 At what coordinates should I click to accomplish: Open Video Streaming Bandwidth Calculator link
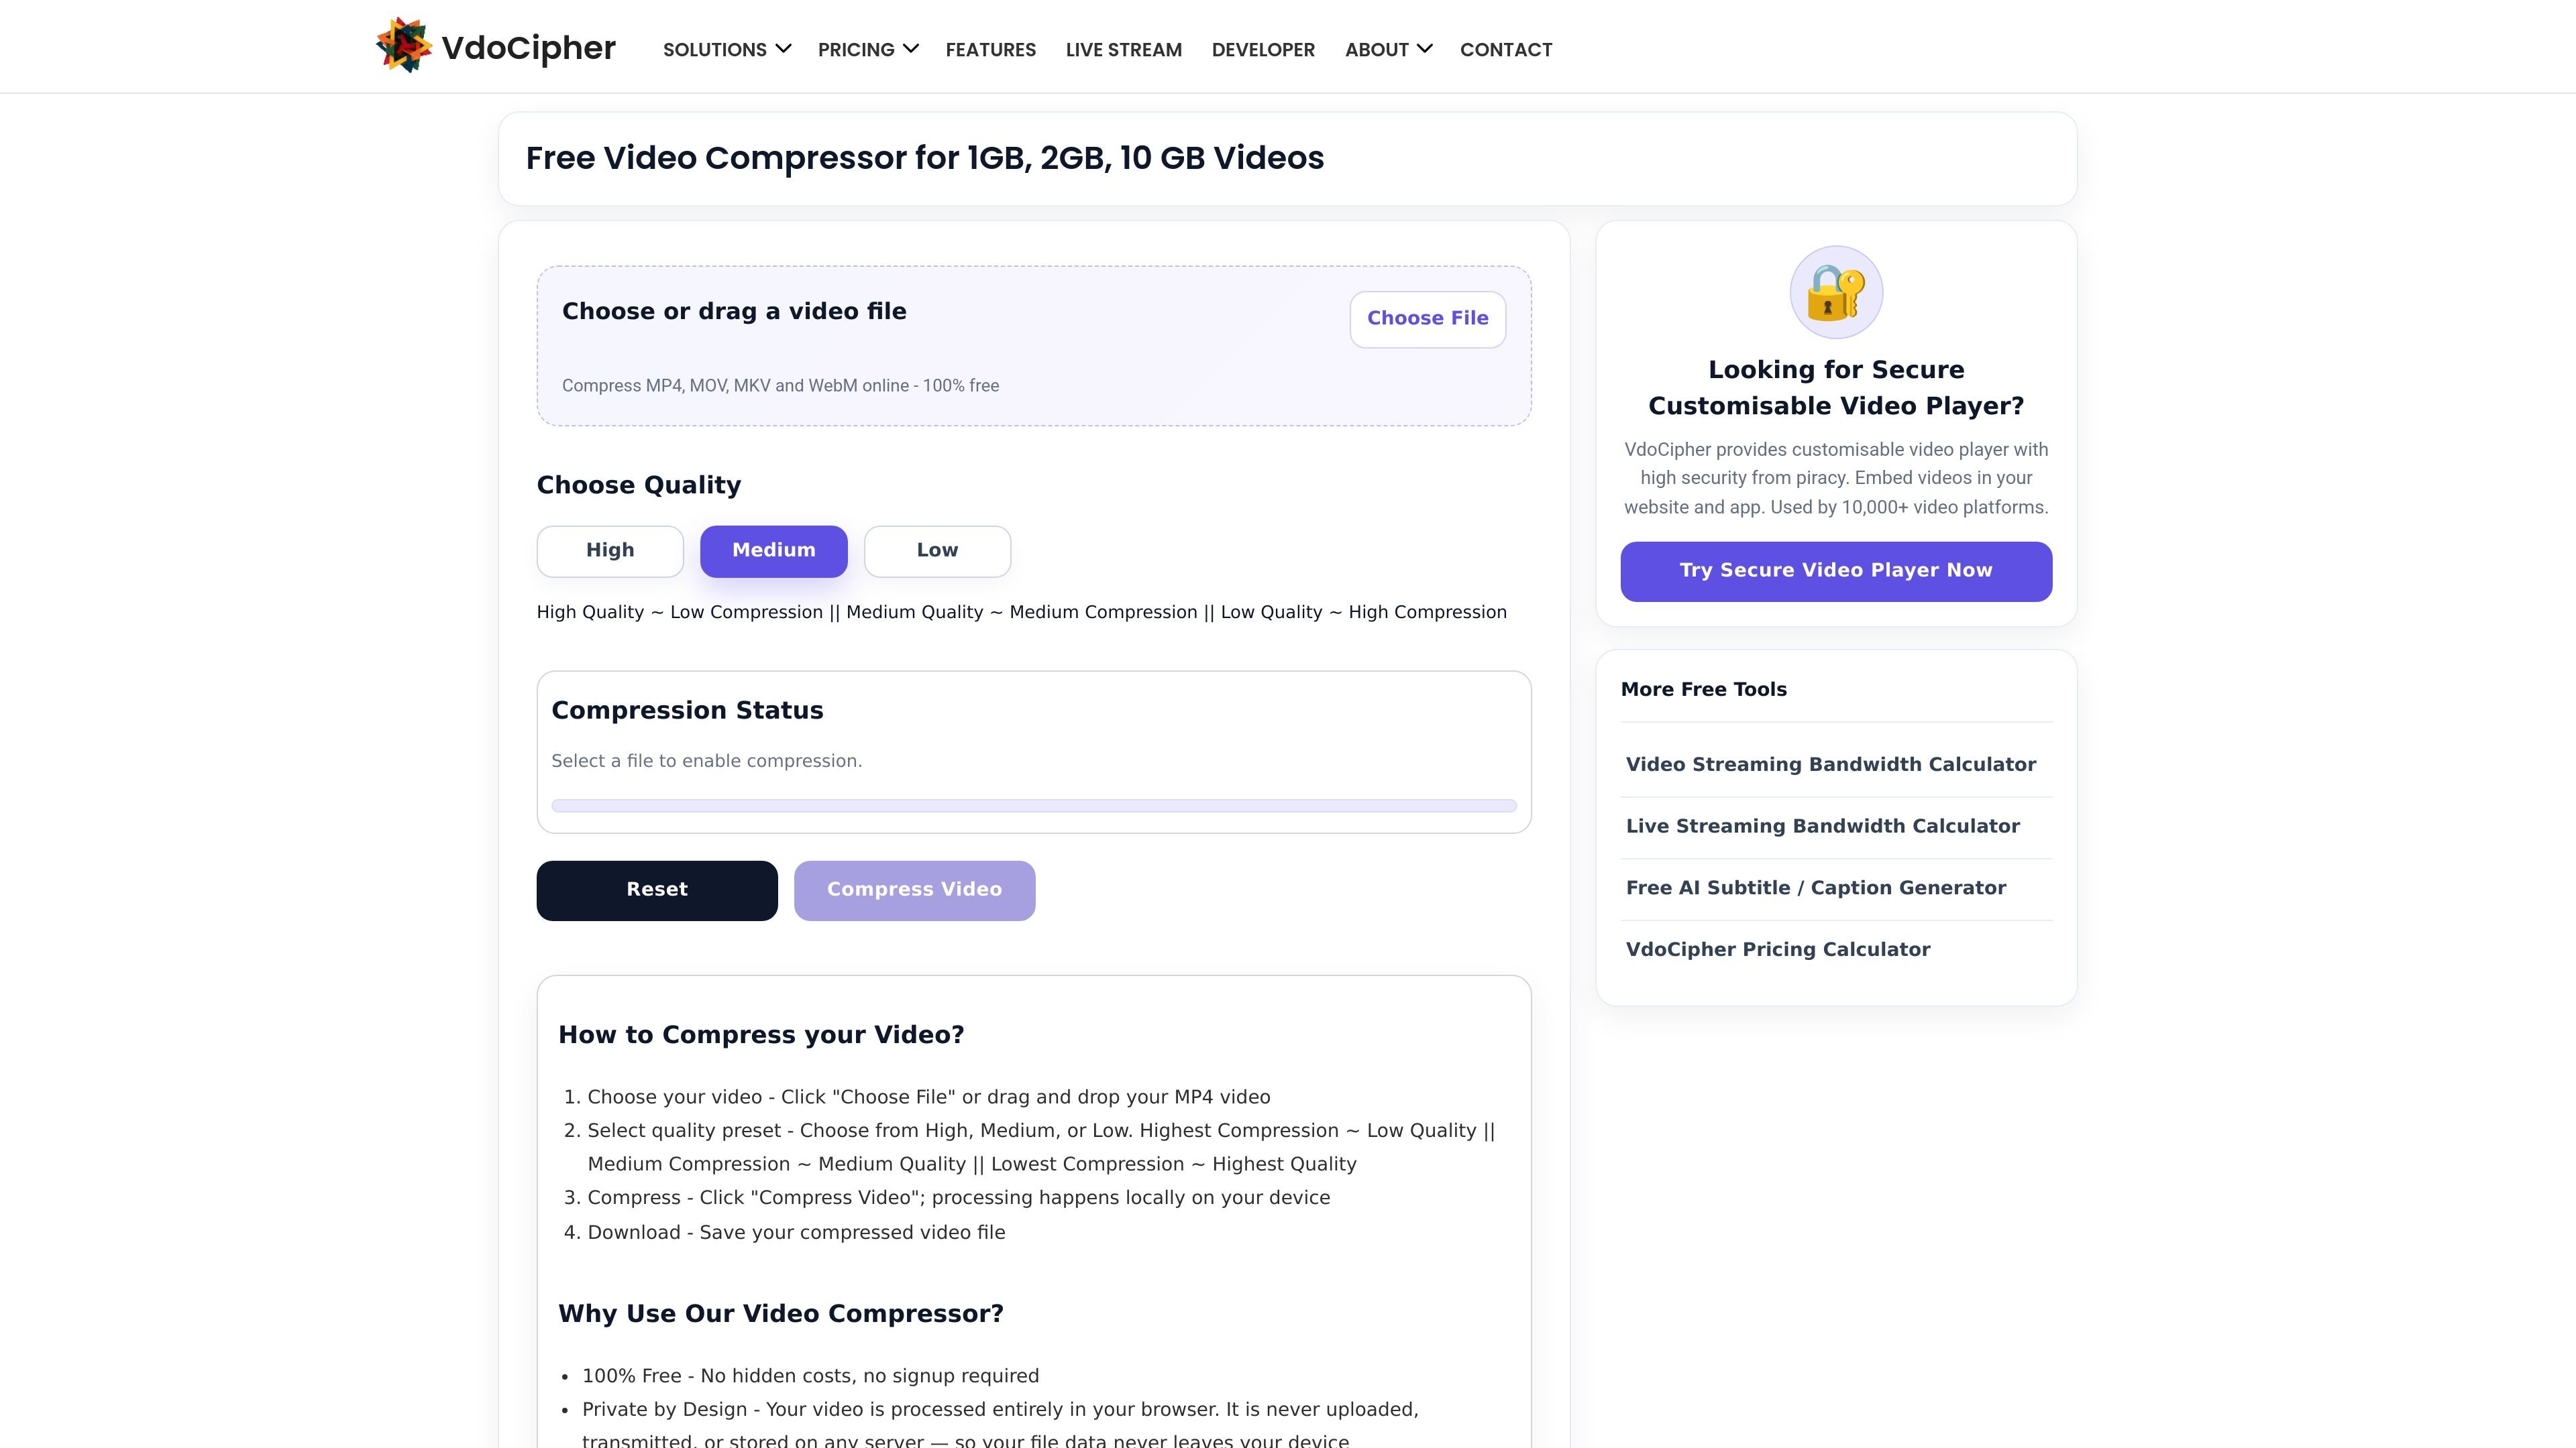(x=1830, y=764)
